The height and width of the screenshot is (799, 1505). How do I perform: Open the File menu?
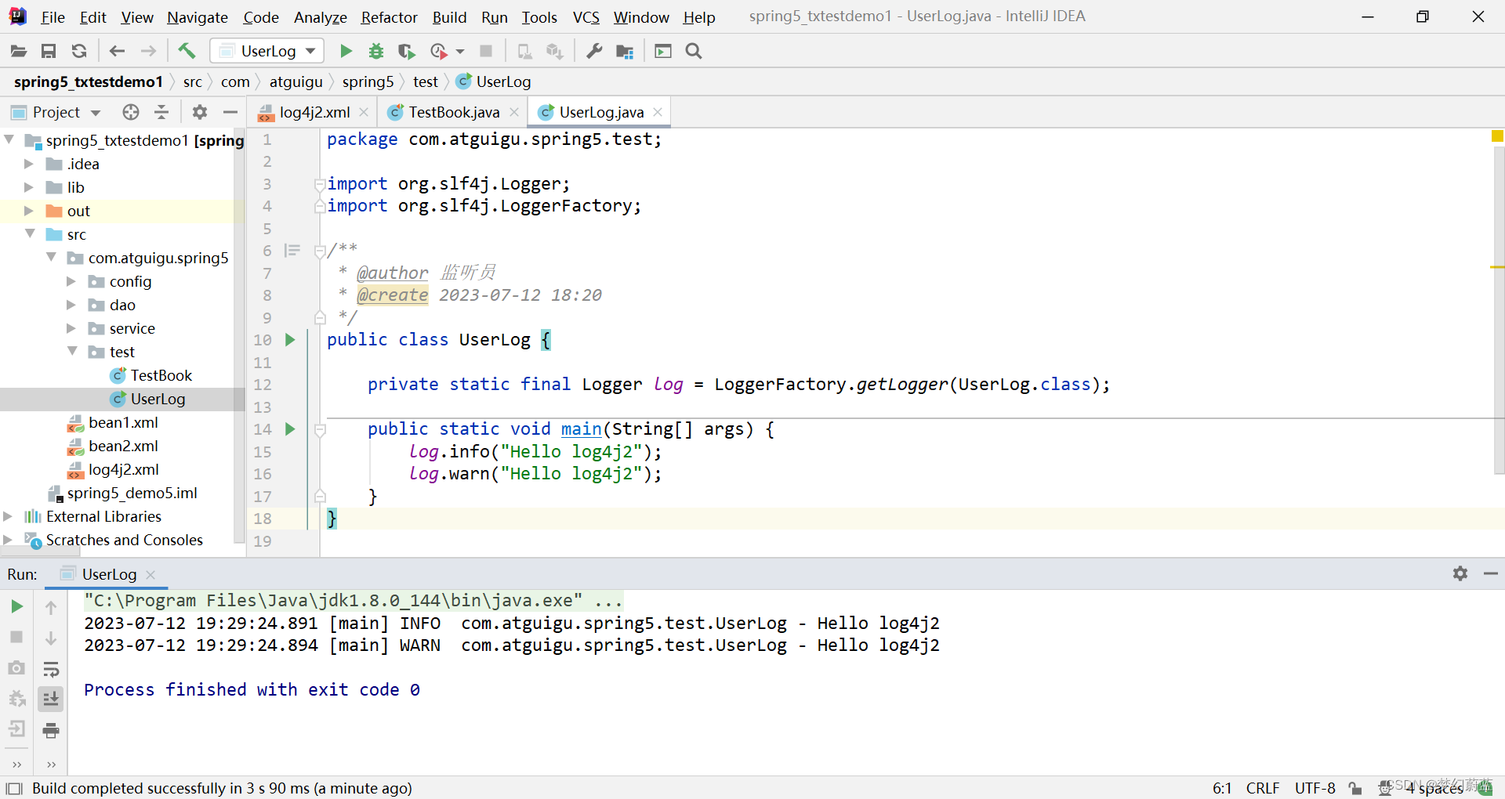[x=53, y=16]
